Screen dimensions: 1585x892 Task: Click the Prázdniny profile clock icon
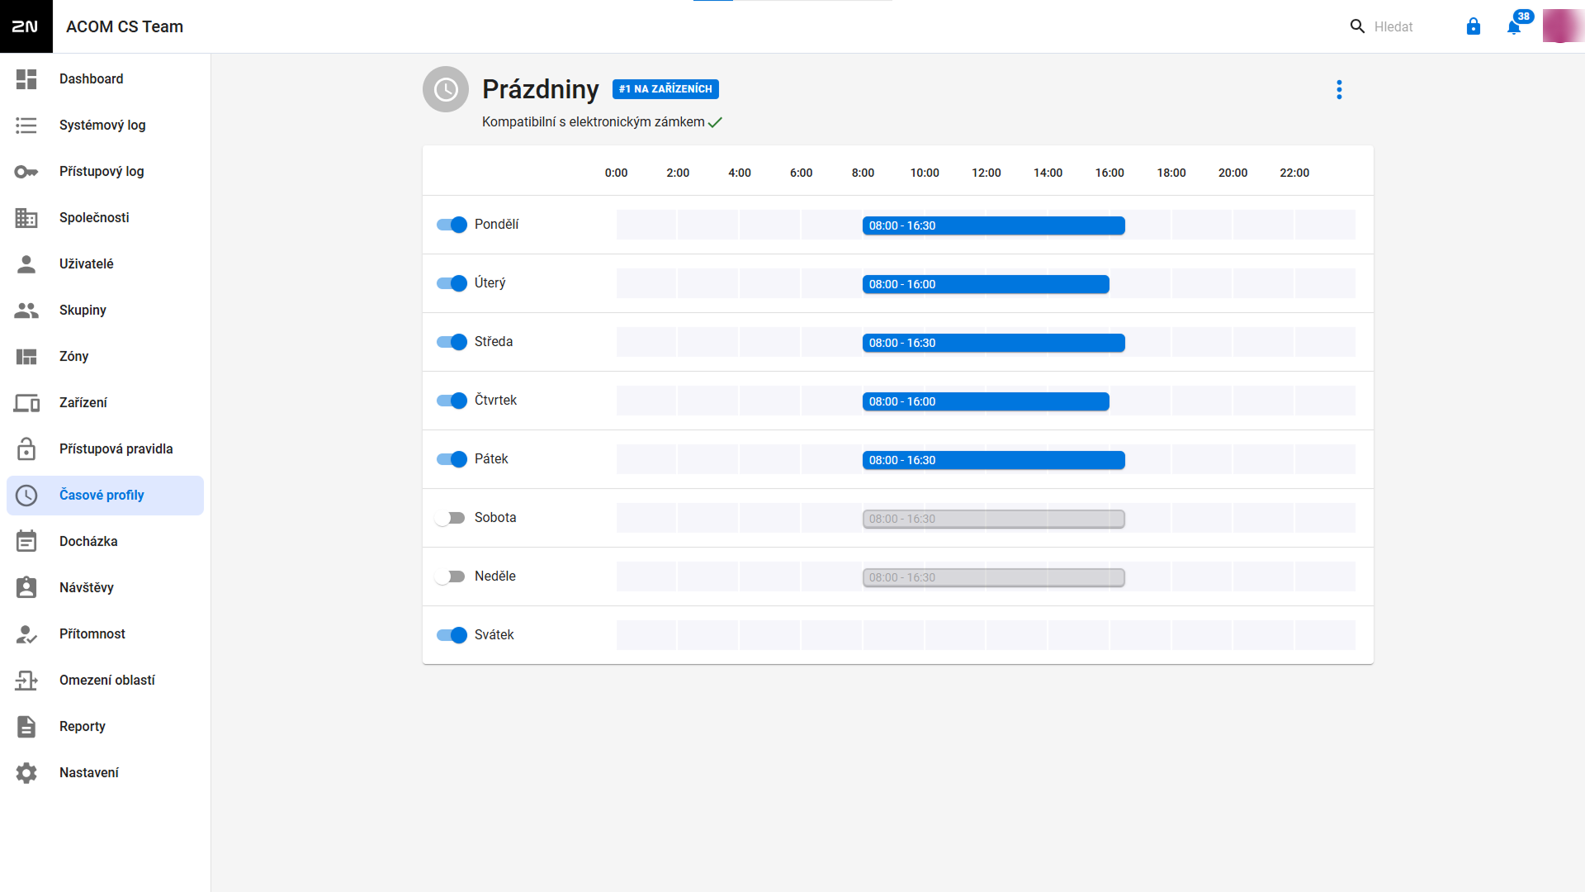pyautogui.click(x=446, y=89)
